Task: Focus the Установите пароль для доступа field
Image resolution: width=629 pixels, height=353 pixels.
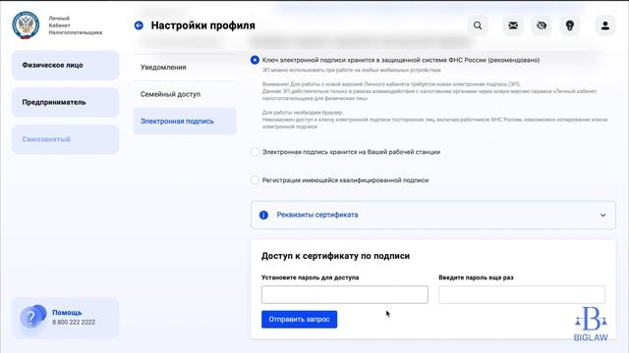Action: pos(345,294)
